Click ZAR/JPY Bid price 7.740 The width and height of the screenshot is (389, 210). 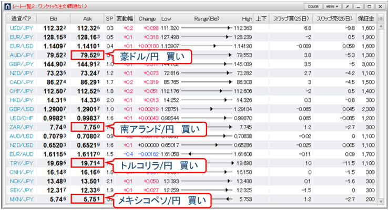tap(58, 127)
